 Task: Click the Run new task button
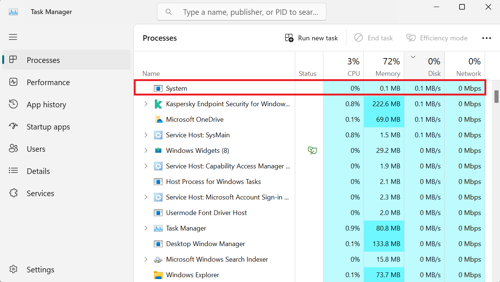coord(311,38)
